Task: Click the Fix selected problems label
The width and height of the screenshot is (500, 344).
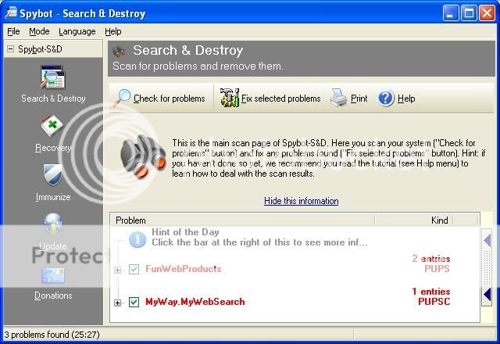Action: coord(281,99)
